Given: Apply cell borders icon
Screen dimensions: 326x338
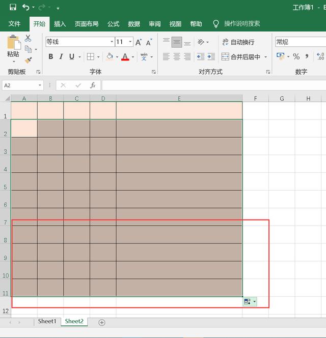Looking at the screenshot, I should 90,57.
